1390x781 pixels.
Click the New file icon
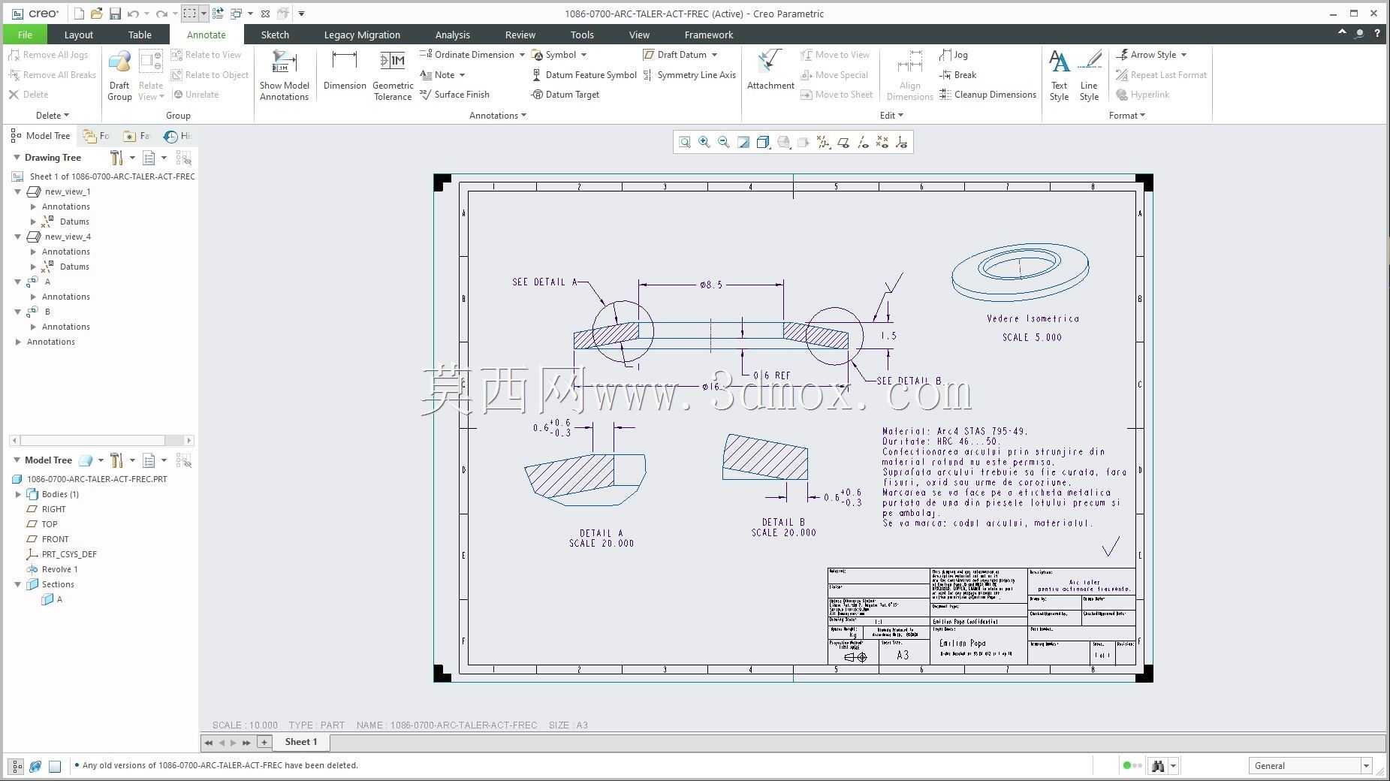click(79, 14)
